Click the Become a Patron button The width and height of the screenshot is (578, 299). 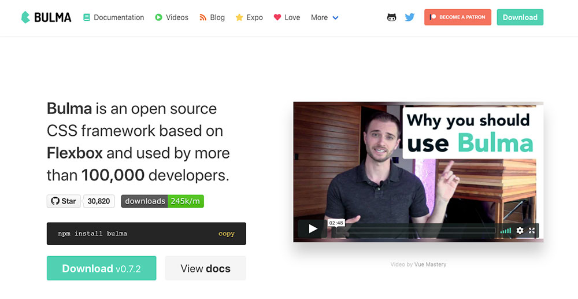point(457,17)
